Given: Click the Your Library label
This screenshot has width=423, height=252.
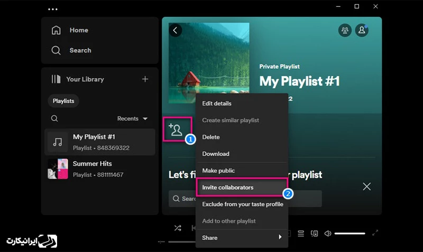Looking at the screenshot, I should pyautogui.click(x=85, y=79).
